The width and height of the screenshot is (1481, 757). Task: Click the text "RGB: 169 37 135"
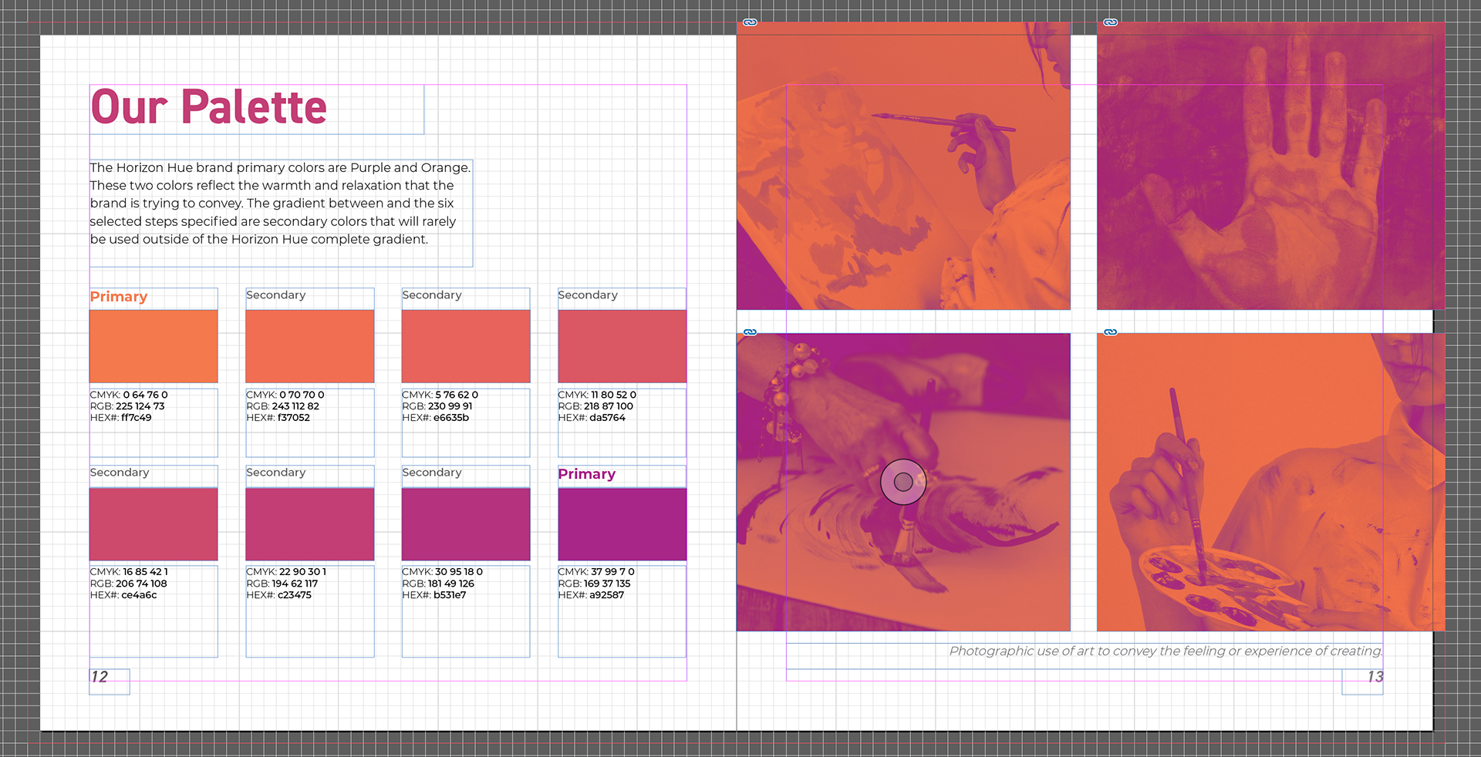pos(595,584)
